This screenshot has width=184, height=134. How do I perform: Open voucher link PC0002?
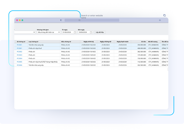(x=20, y=52)
